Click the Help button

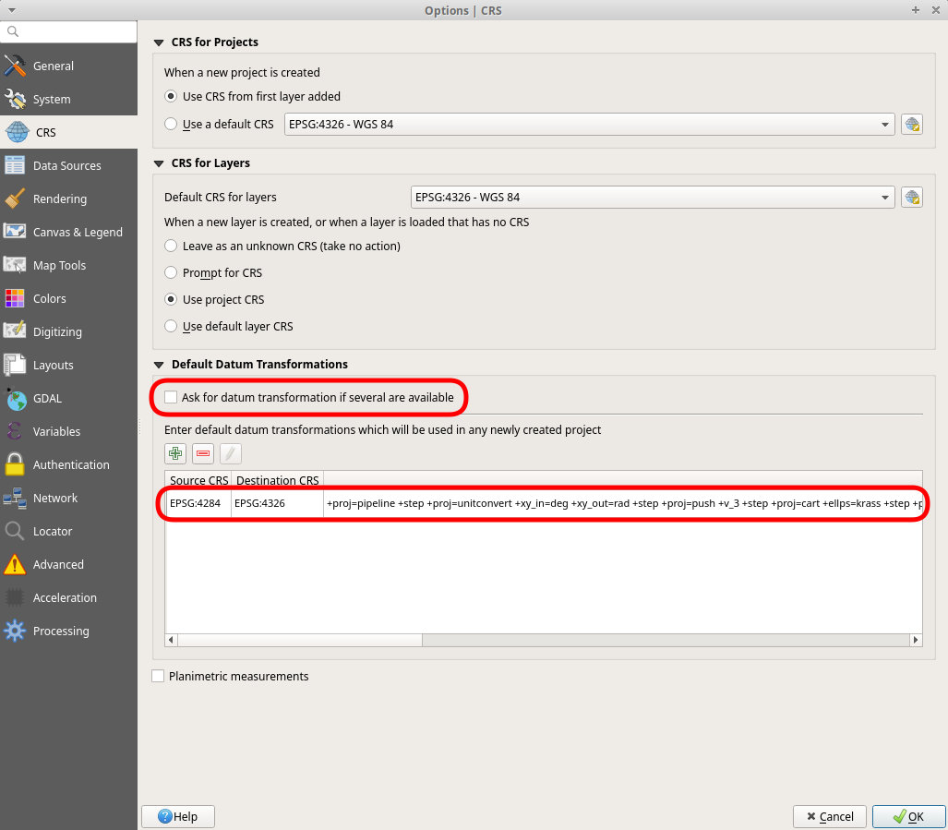coord(178,817)
